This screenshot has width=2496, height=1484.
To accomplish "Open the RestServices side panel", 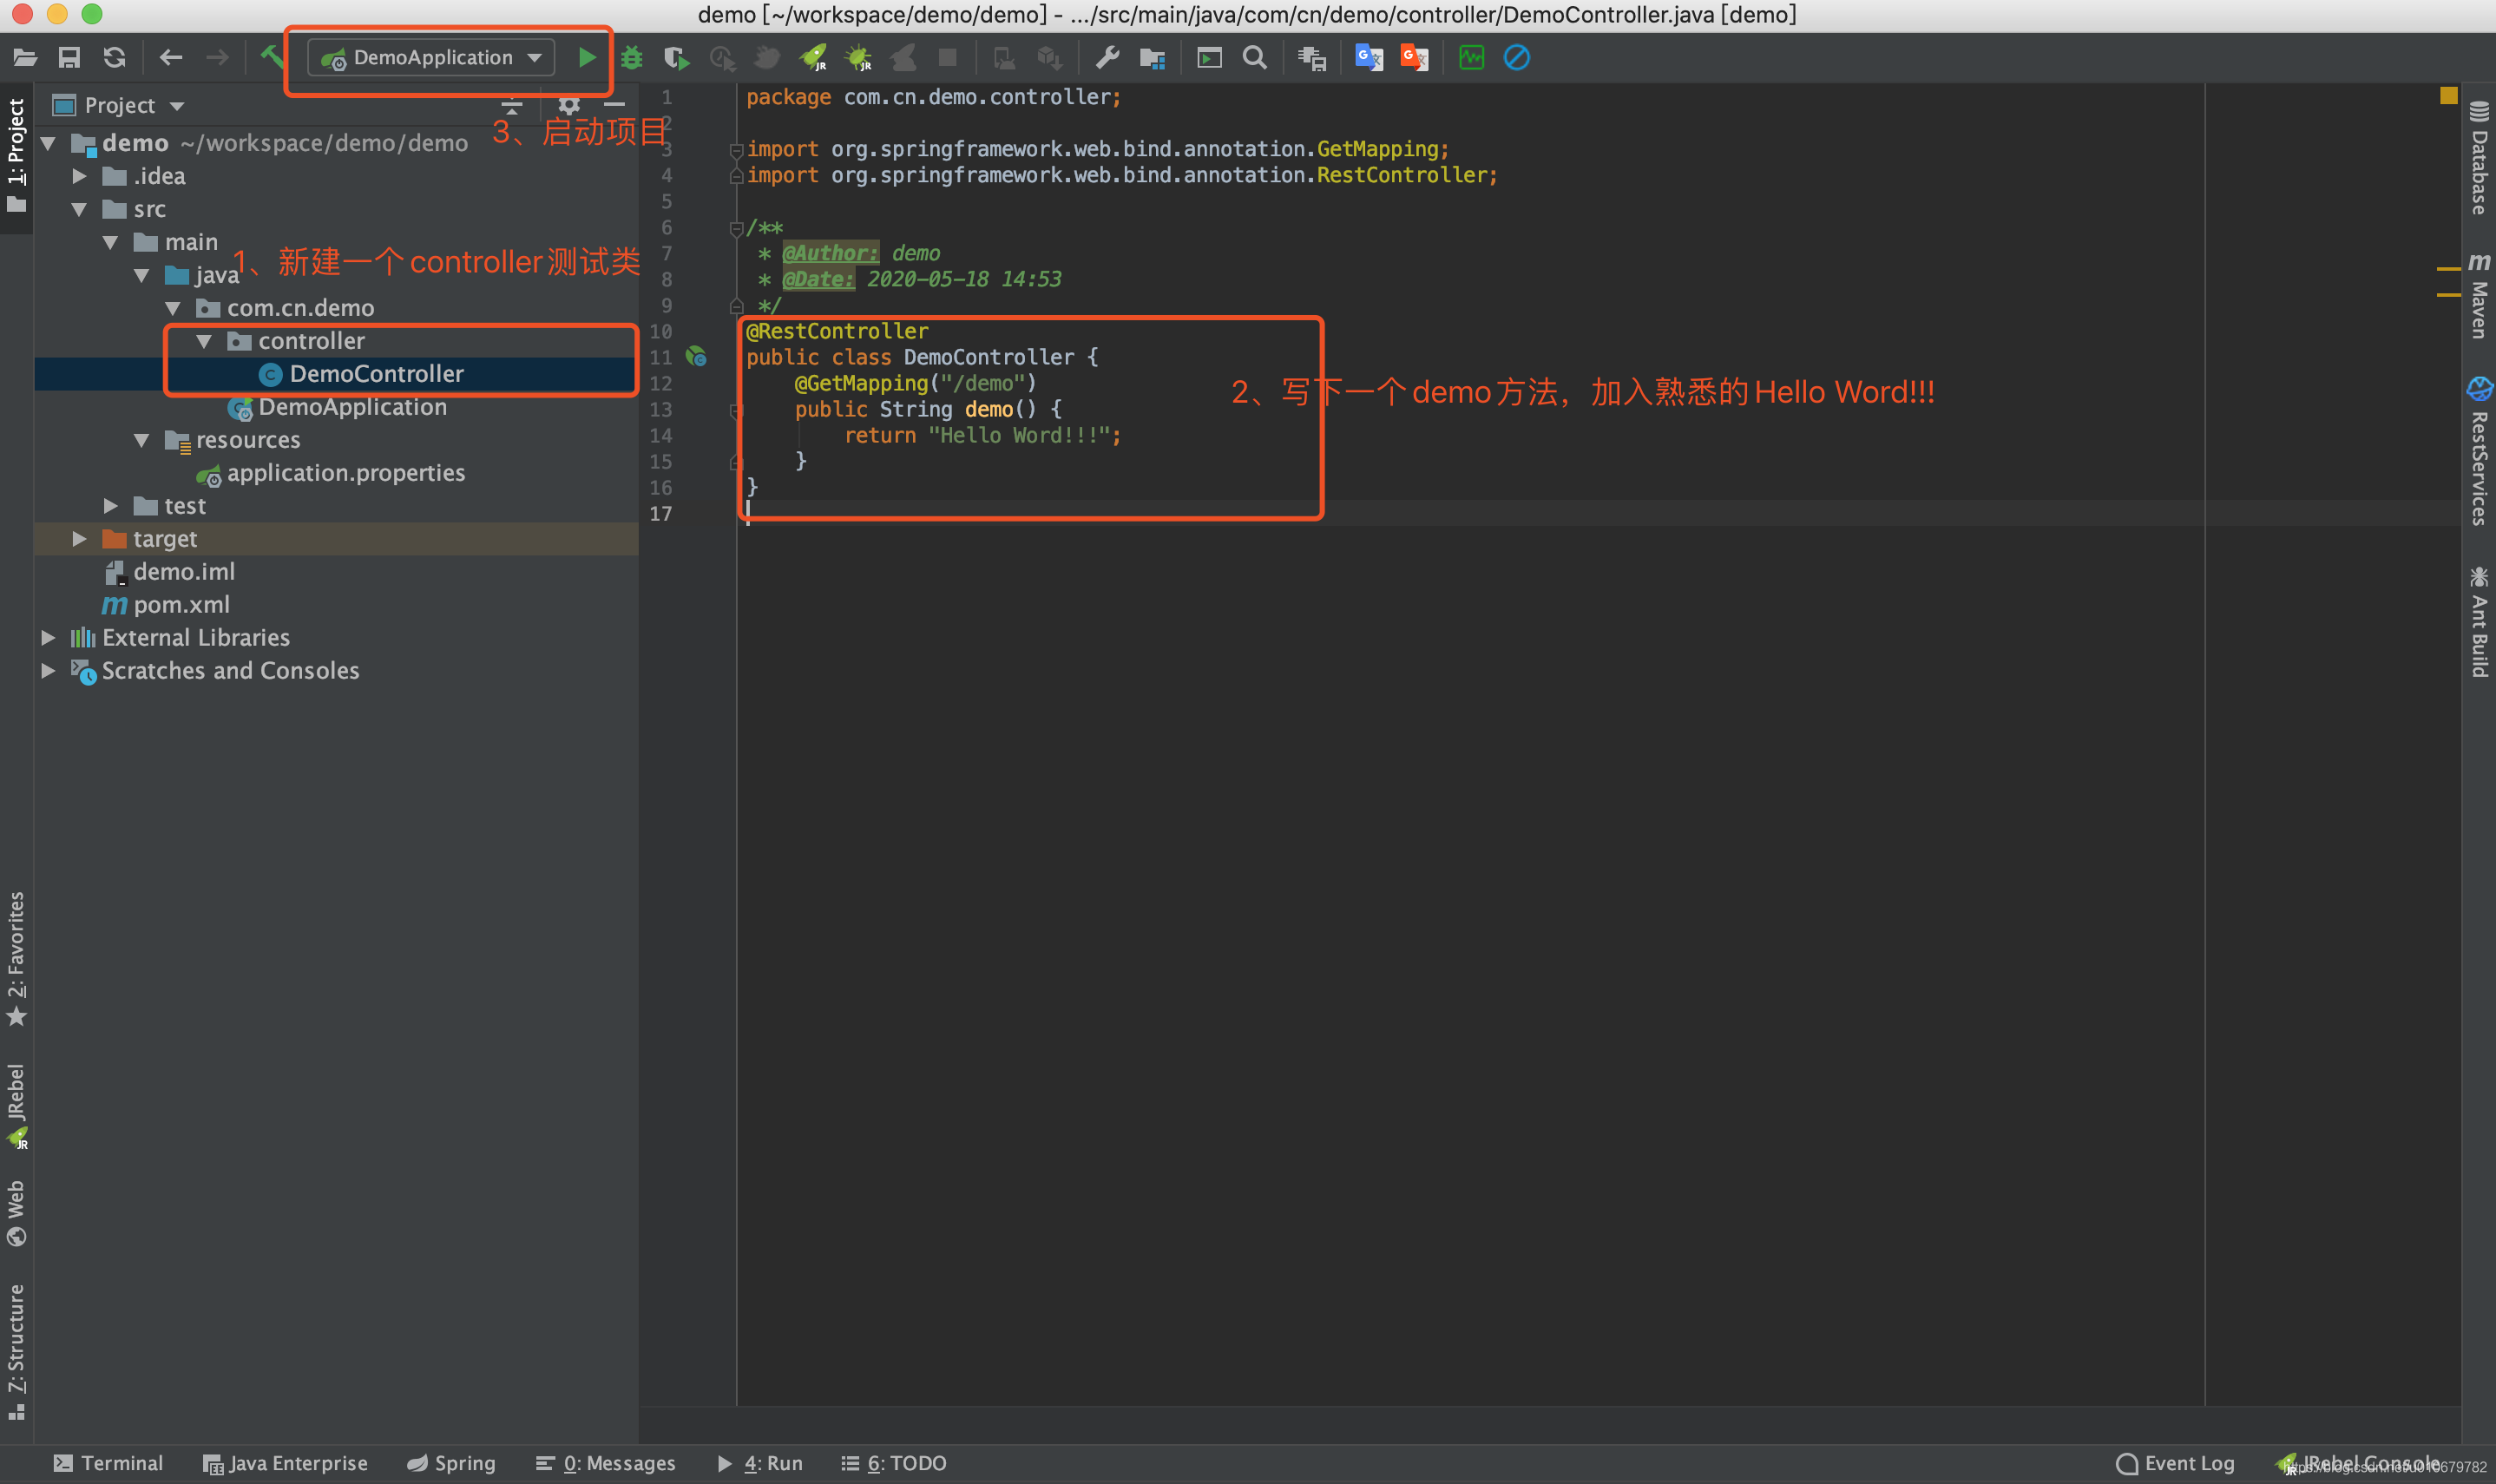I will (x=2479, y=452).
